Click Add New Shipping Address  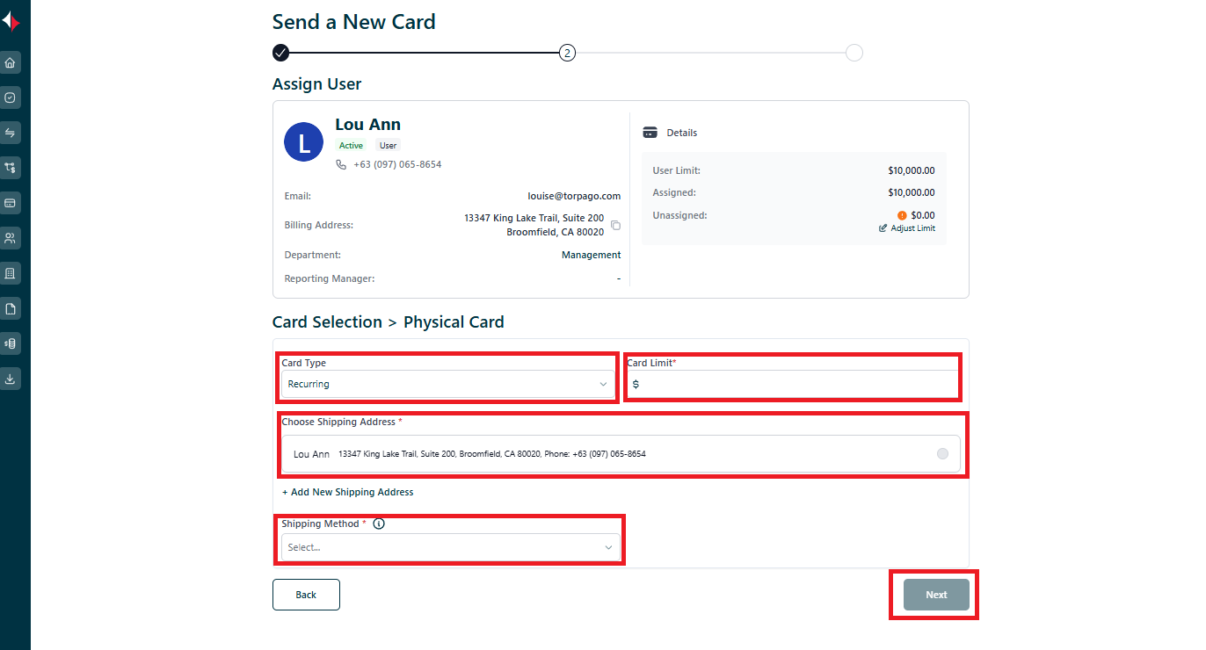(x=347, y=492)
